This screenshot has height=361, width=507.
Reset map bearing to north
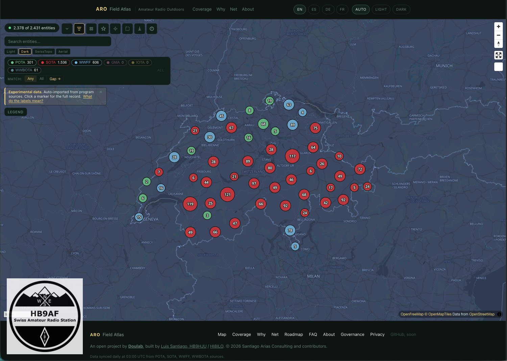point(499,44)
